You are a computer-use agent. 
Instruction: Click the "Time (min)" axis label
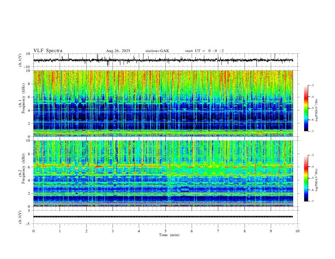pos(169,235)
